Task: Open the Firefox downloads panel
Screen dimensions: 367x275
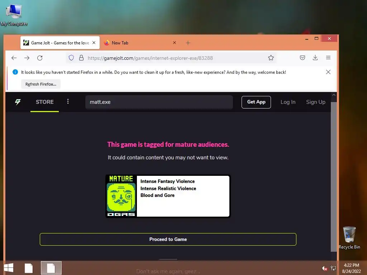Action: coord(315,58)
